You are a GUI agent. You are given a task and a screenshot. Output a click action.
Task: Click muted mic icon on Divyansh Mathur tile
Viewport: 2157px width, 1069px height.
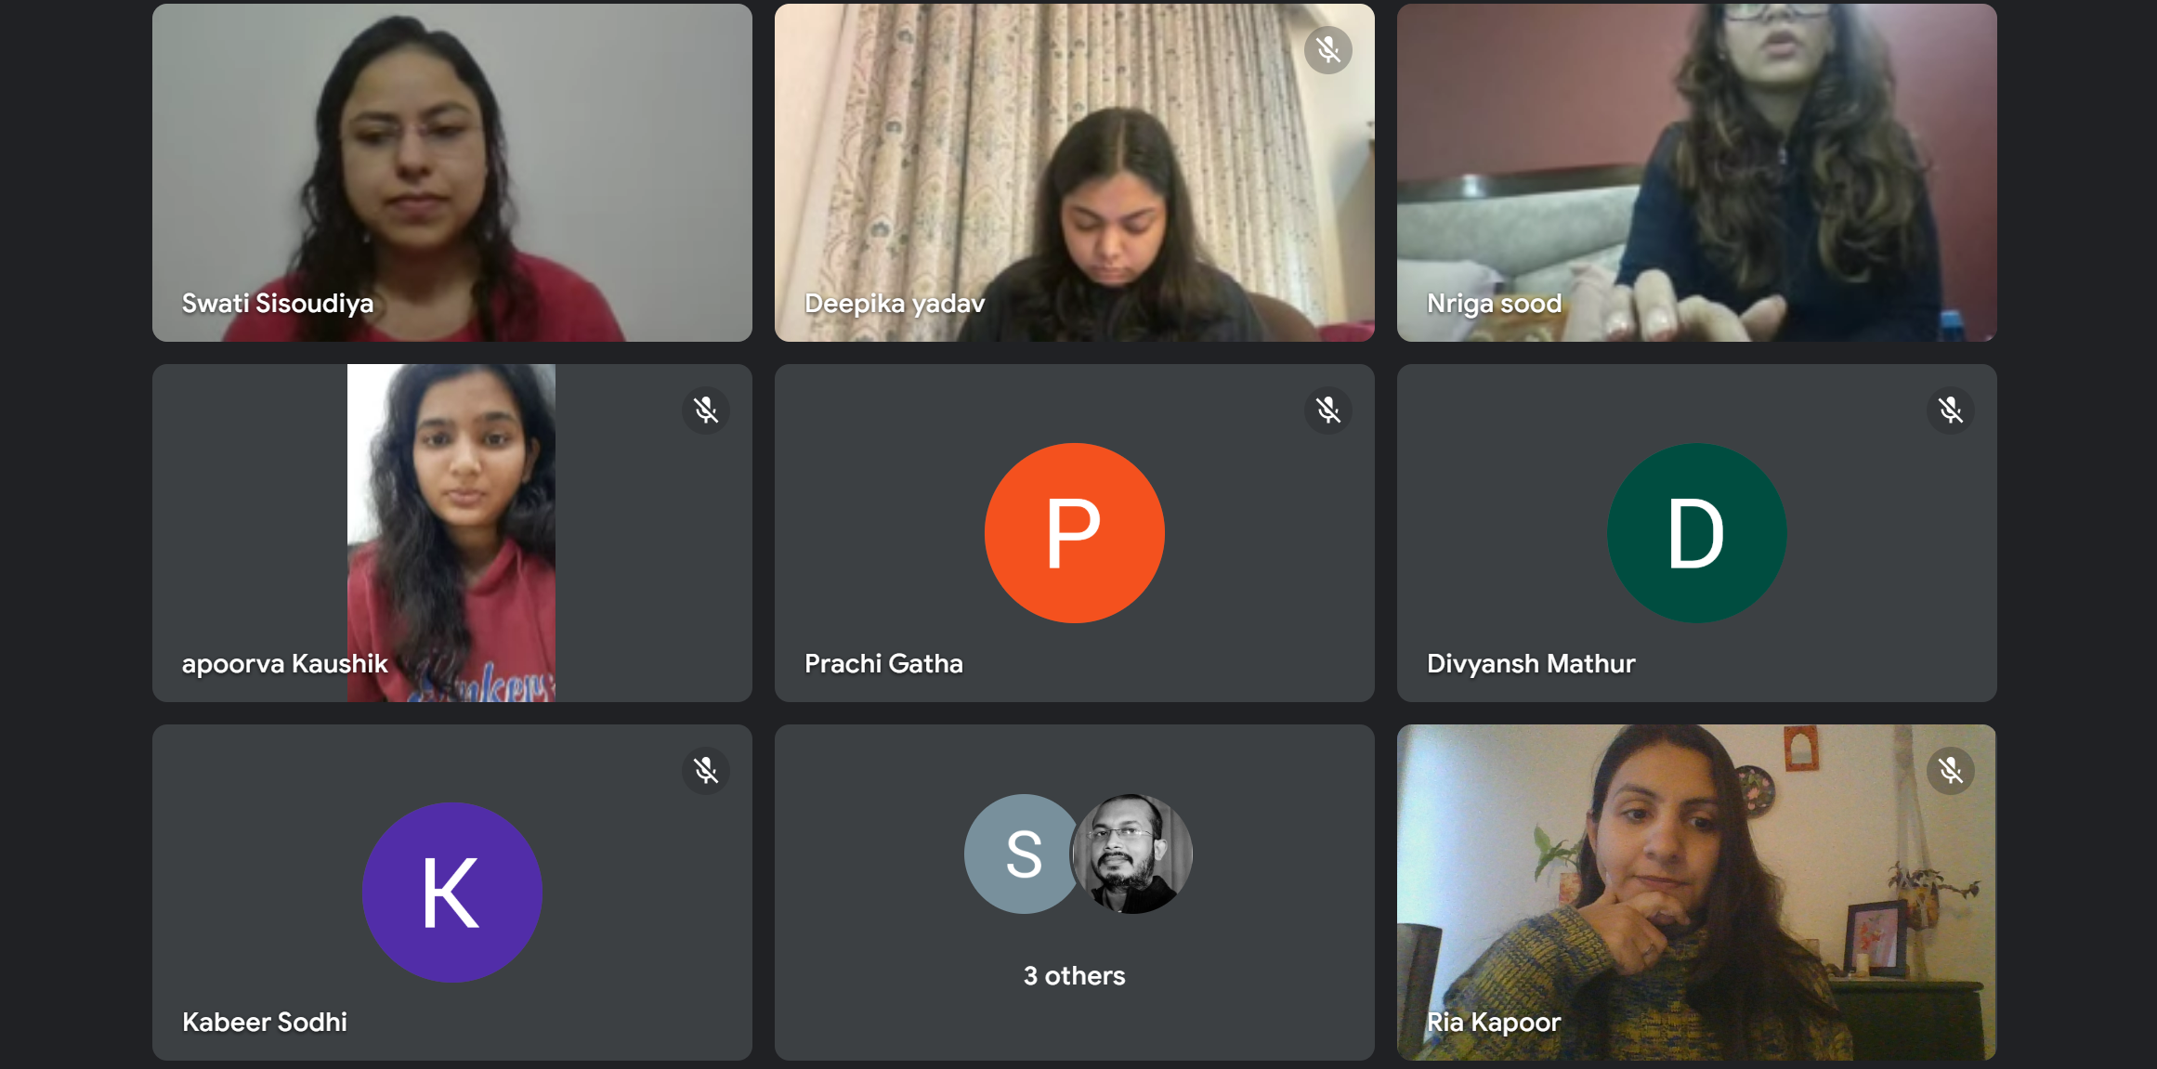tap(1950, 411)
